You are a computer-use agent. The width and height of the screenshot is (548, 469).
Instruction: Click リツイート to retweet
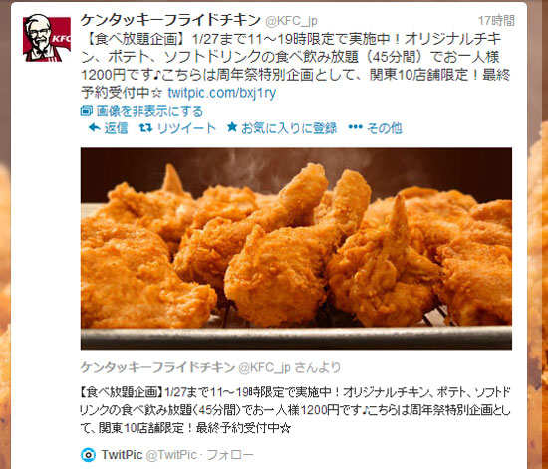pos(186,128)
